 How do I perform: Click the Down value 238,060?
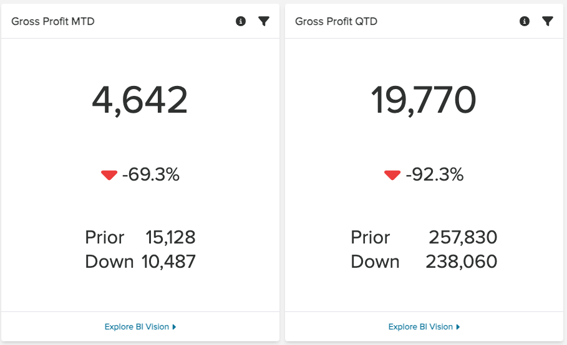[x=462, y=262]
